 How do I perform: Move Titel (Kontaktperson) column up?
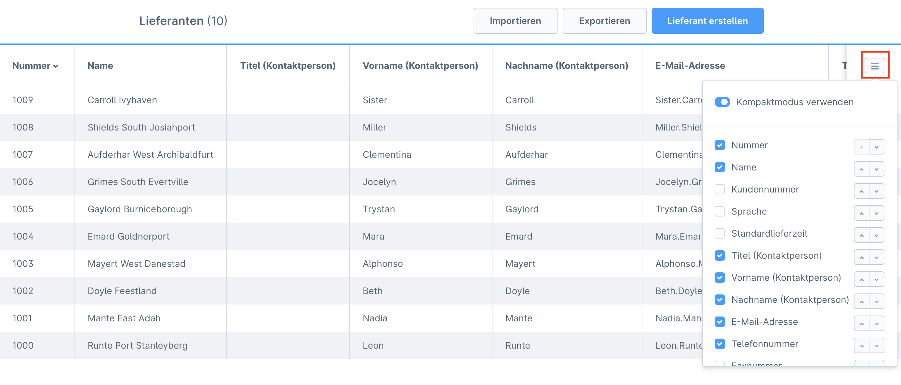(861, 257)
